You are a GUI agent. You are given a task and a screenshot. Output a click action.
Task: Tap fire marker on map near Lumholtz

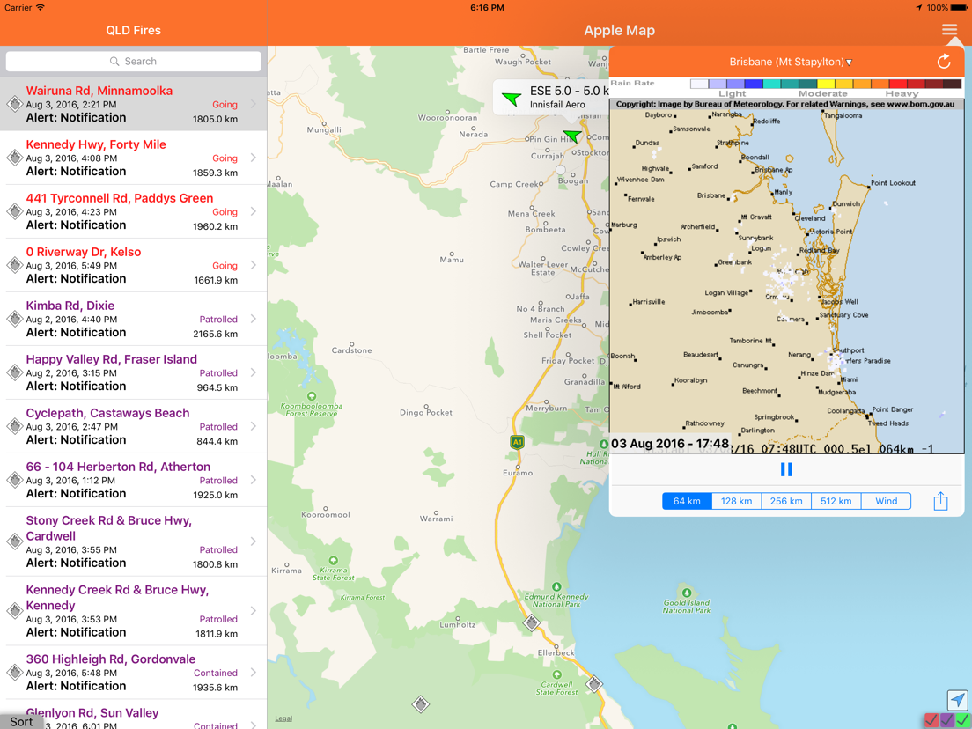point(531,623)
